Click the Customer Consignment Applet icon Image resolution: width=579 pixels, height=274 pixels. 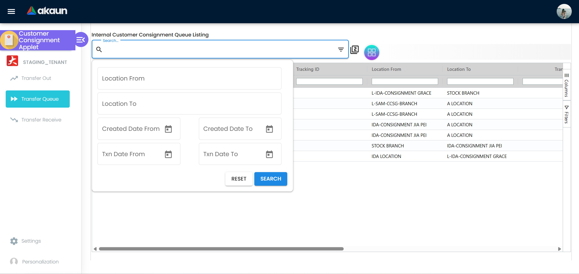pyautogui.click(x=9, y=40)
